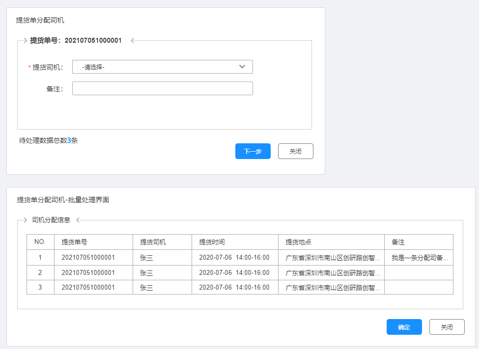Image resolution: width=479 pixels, height=349 pixels.
Task: Click the 下一步 button
Action: pos(253,151)
